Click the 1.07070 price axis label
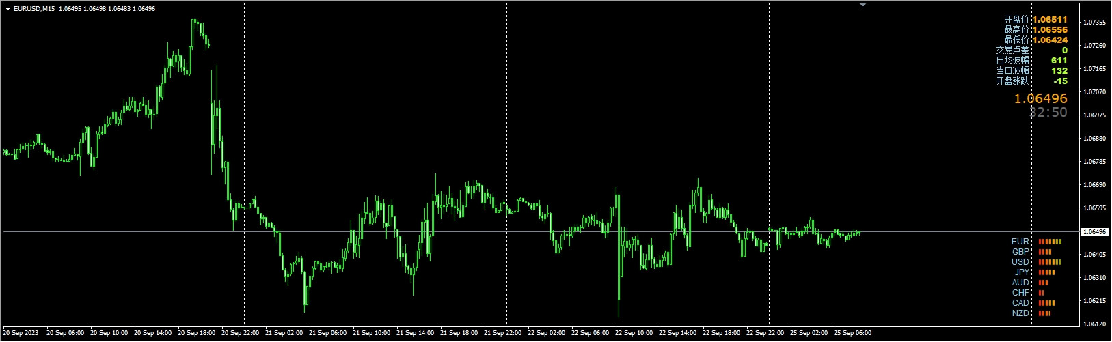 click(1095, 92)
